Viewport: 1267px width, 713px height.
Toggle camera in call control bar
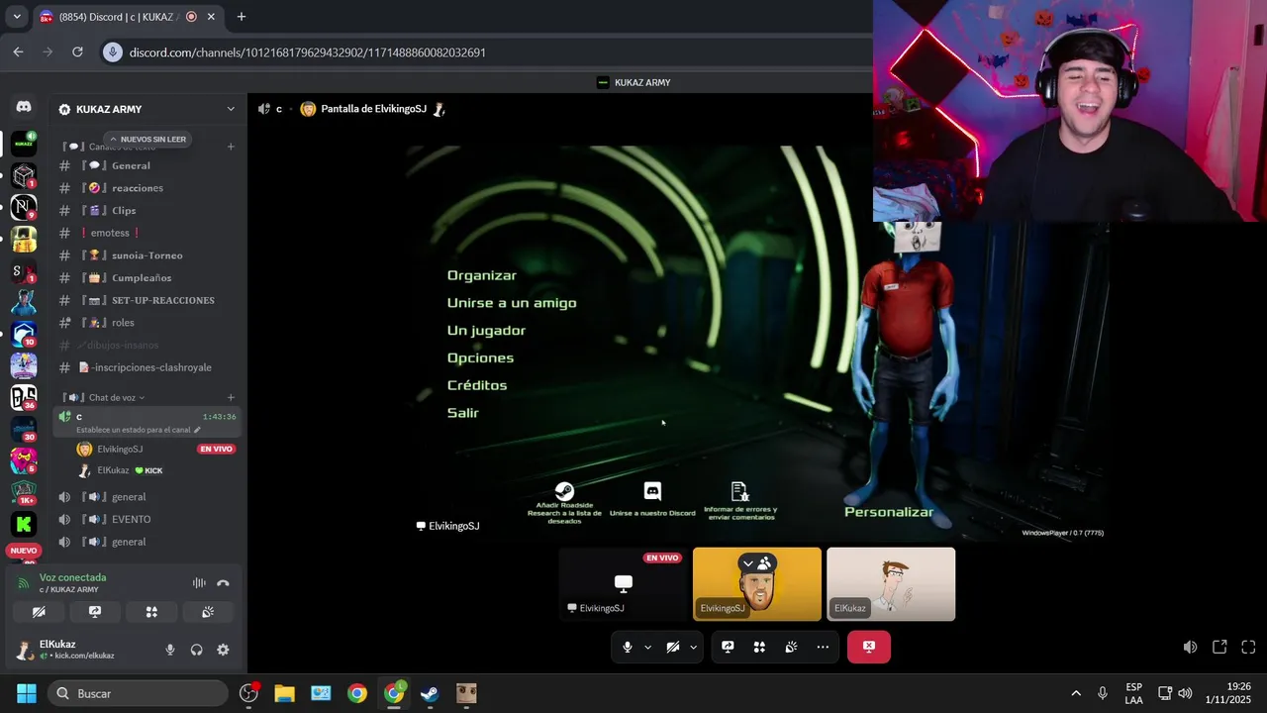673,647
